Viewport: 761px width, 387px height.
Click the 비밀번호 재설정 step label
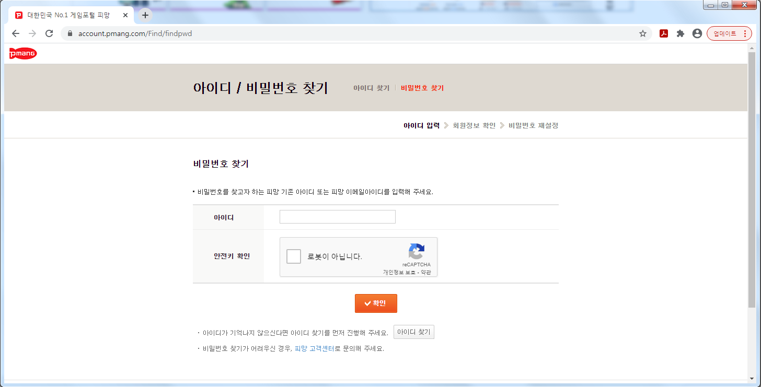pyautogui.click(x=533, y=125)
